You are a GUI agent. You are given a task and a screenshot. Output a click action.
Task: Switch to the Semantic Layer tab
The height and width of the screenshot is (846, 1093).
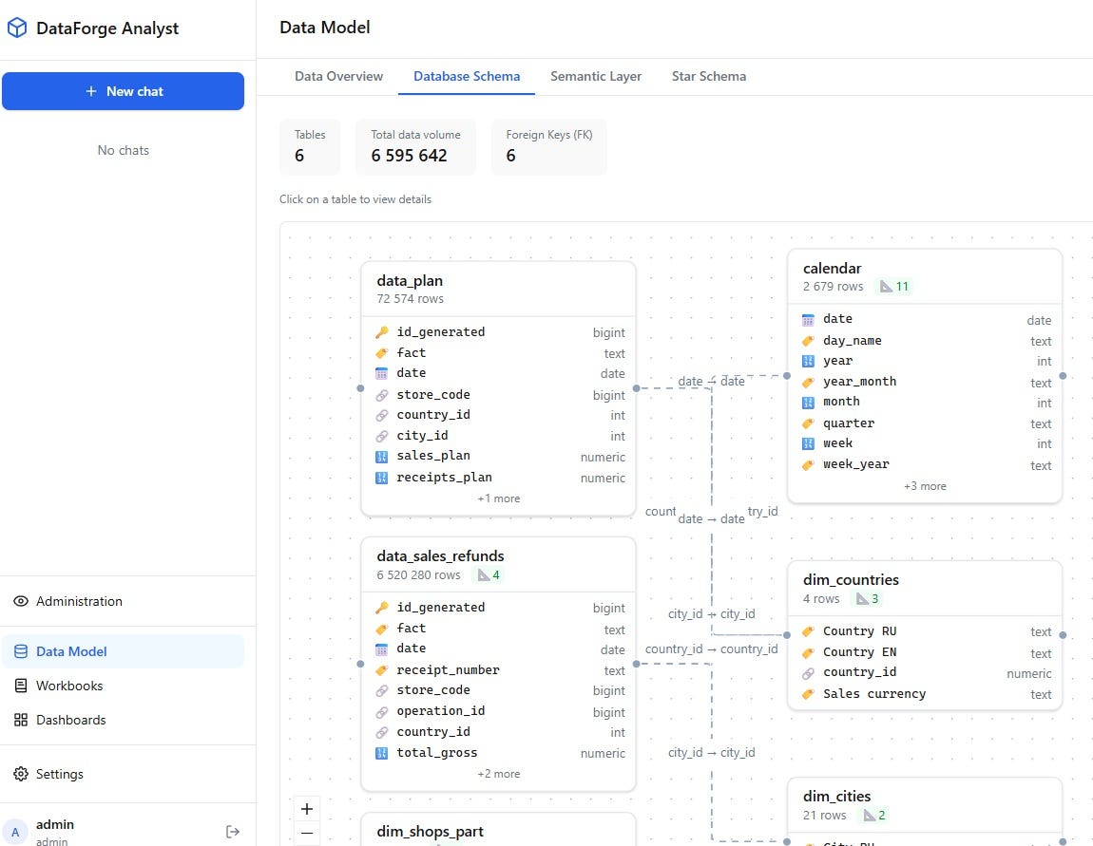596,77
